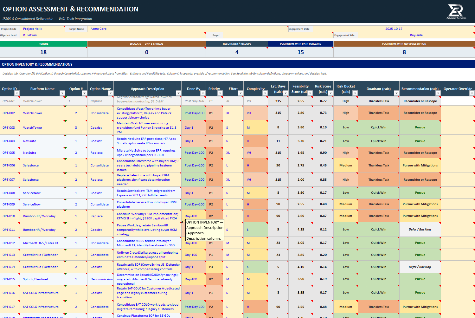475x318 pixels.
Task: Open the Priority column filter dropdown
Action: click(220, 93)
